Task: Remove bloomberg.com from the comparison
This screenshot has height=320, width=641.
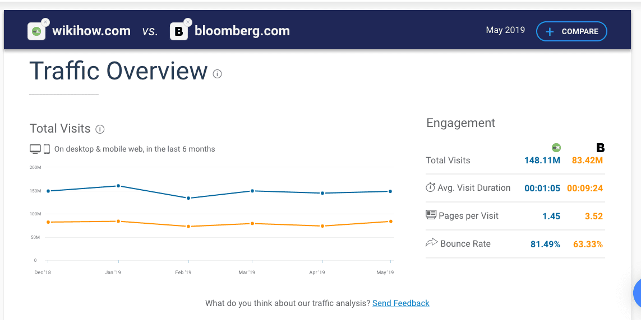Action: tap(188, 22)
